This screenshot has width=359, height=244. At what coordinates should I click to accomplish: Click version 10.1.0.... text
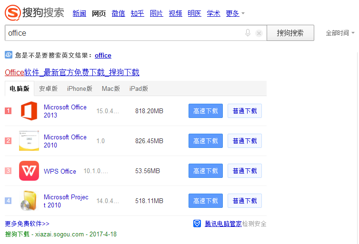[x=96, y=171]
